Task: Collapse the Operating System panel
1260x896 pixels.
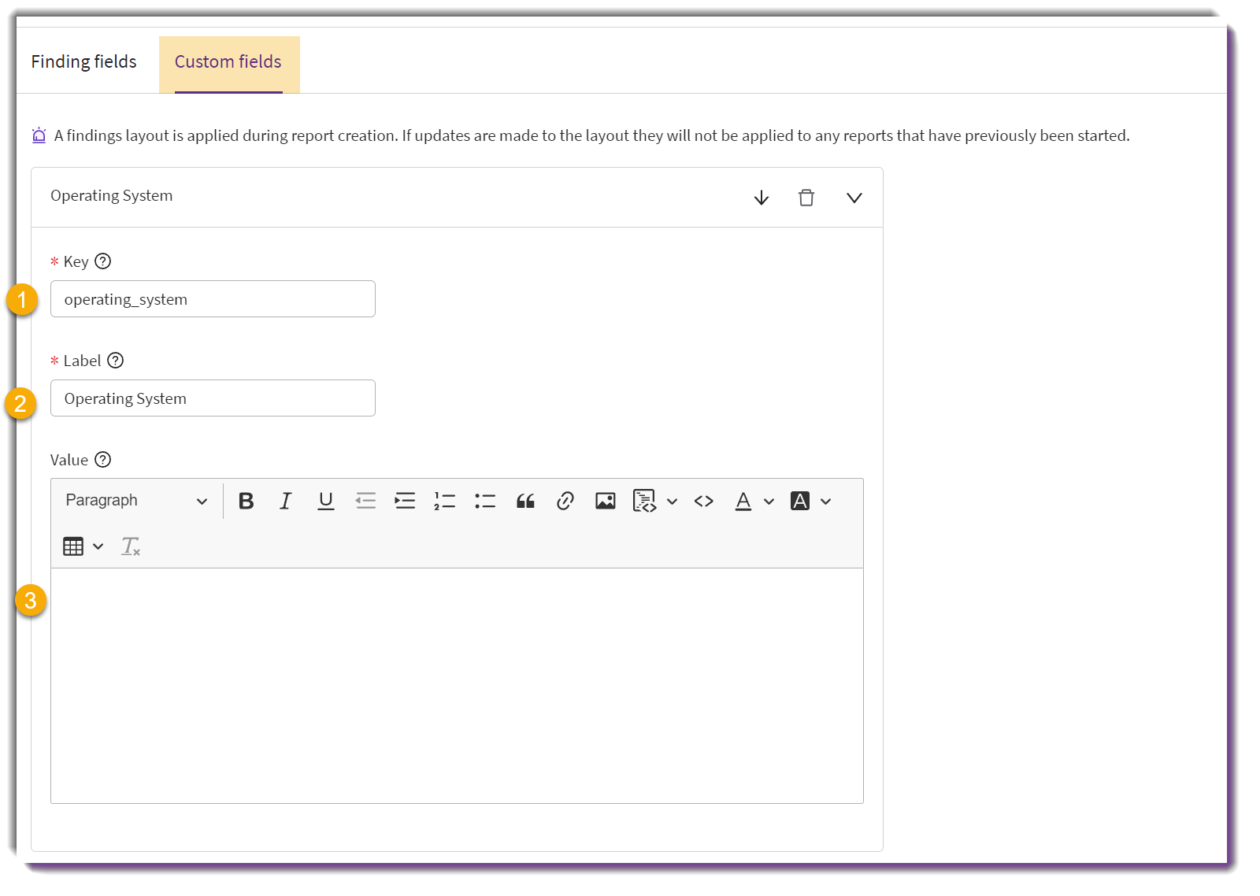Action: 854,198
